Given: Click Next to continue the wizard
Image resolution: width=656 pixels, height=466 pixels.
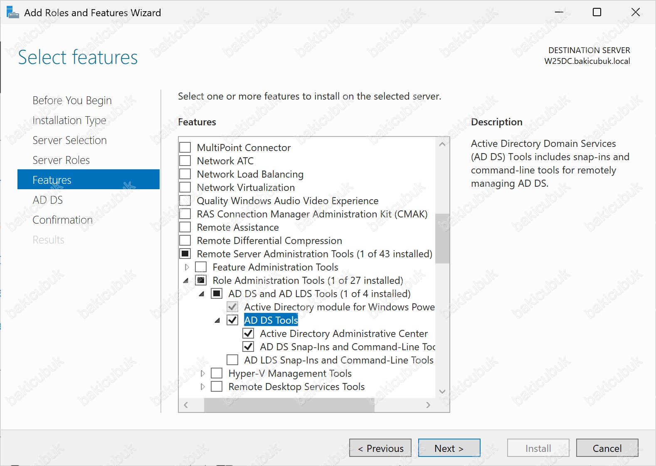Looking at the screenshot, I should pos(449,448).
